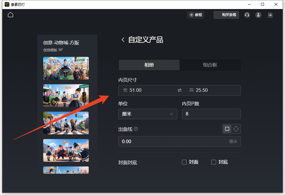Switch to the 相册 tab
This screenshot has width=285, height=195.
click(149, 65)
